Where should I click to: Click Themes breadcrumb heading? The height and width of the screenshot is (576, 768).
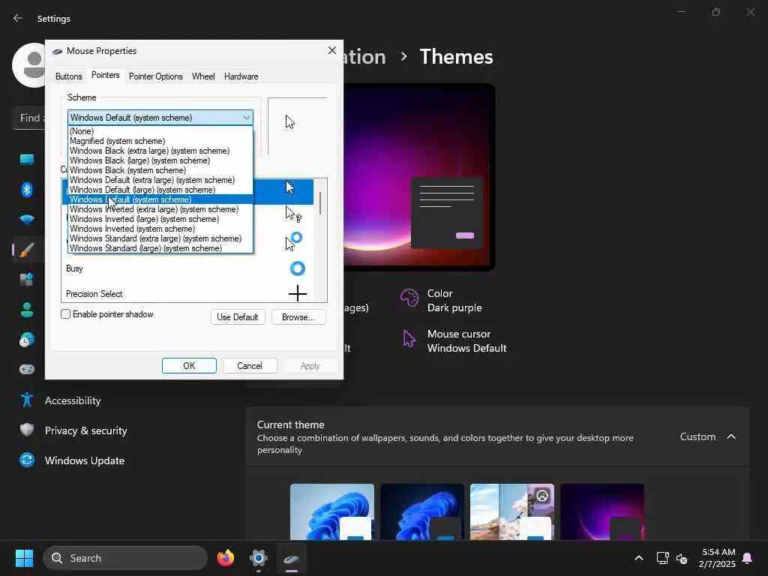[456, 57]
